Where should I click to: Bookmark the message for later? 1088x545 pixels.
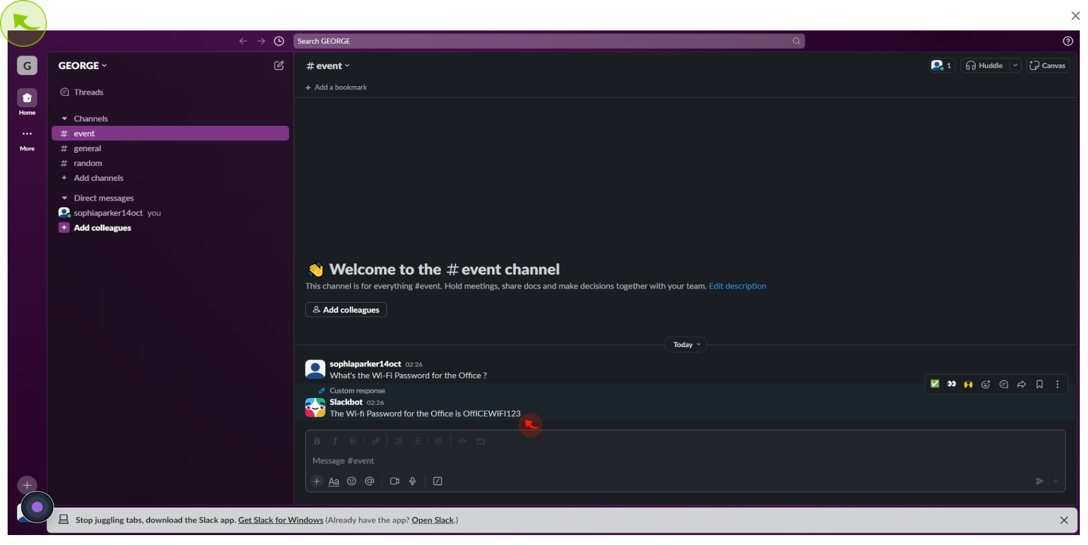coord(1039,384)
